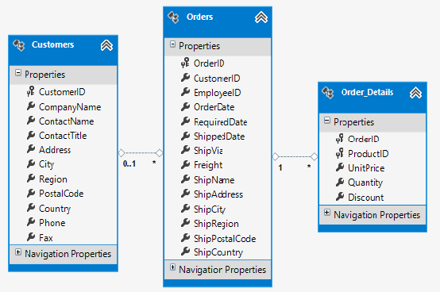
Task: Click key icon beside Orders OrderID
Action: [x=185, y=63]
